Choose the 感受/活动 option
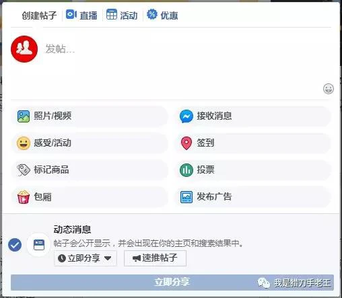The height and width of the screenshot is (298, 342). 90,143
